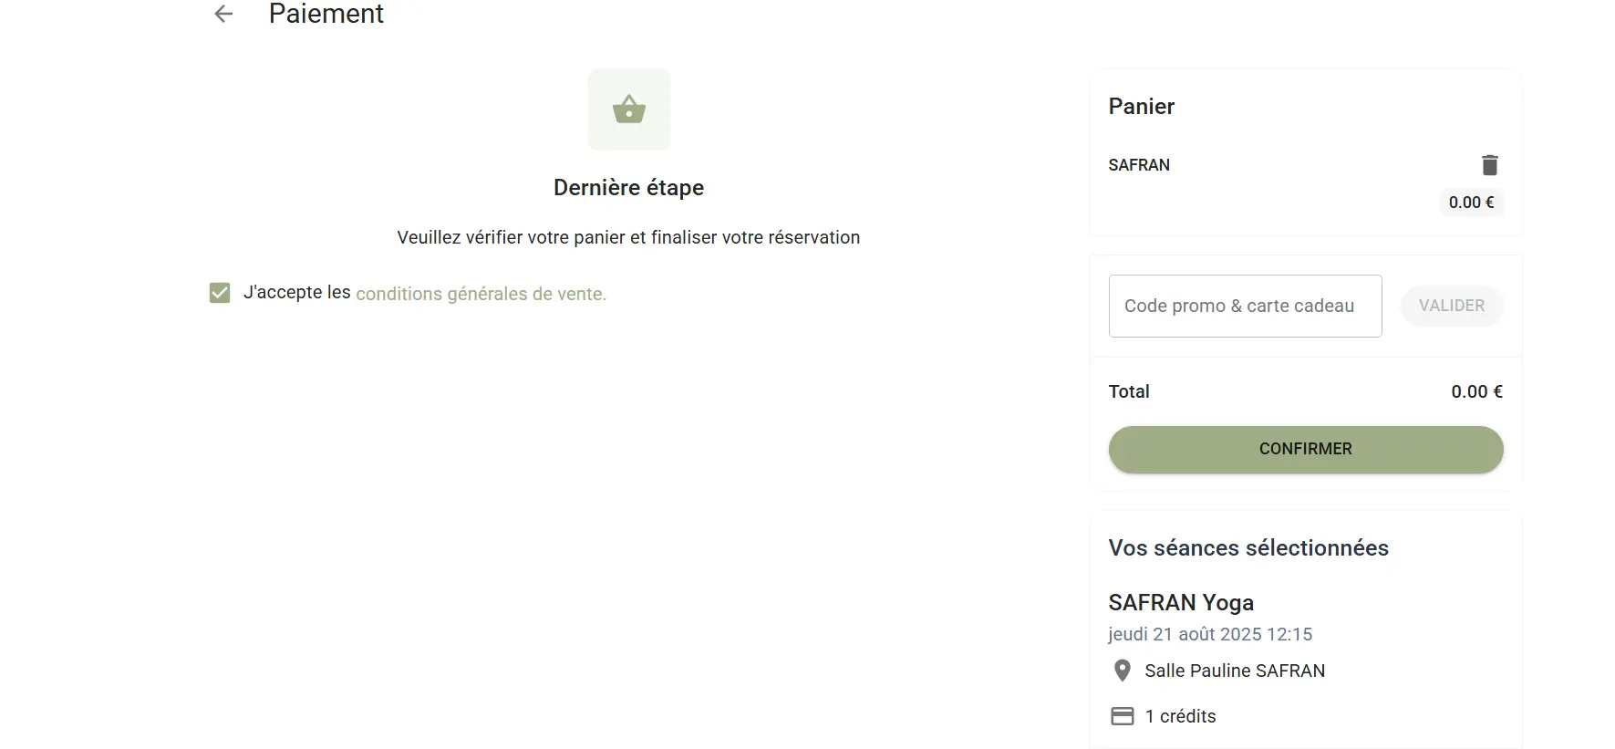Select the SAFRAN Yoga session title
Viewport: 1615px width, 749px height.
tap(1181, 602)
